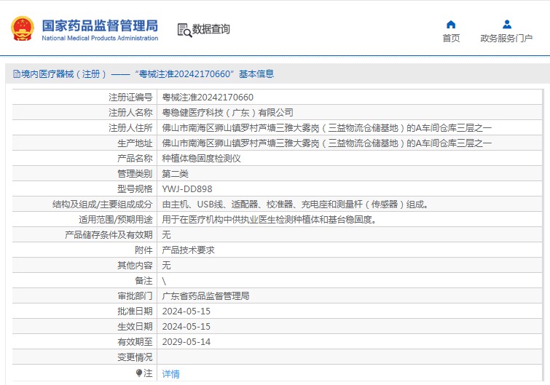Click 结构及组成/主要组成成分 label

pyautogui.click(x=103, y=205)
